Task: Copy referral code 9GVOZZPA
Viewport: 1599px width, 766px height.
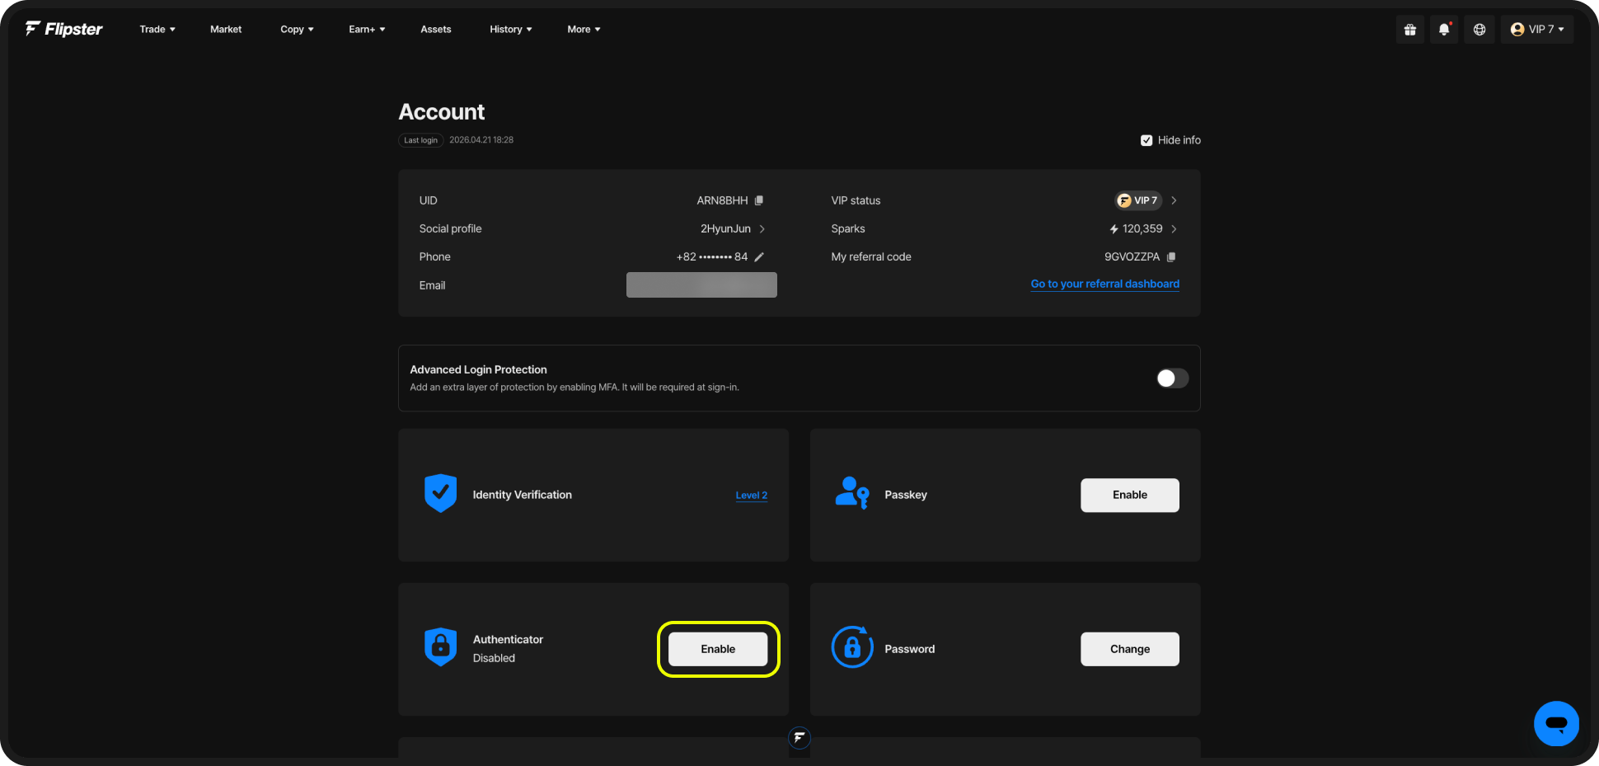Action: point(1171,256)
